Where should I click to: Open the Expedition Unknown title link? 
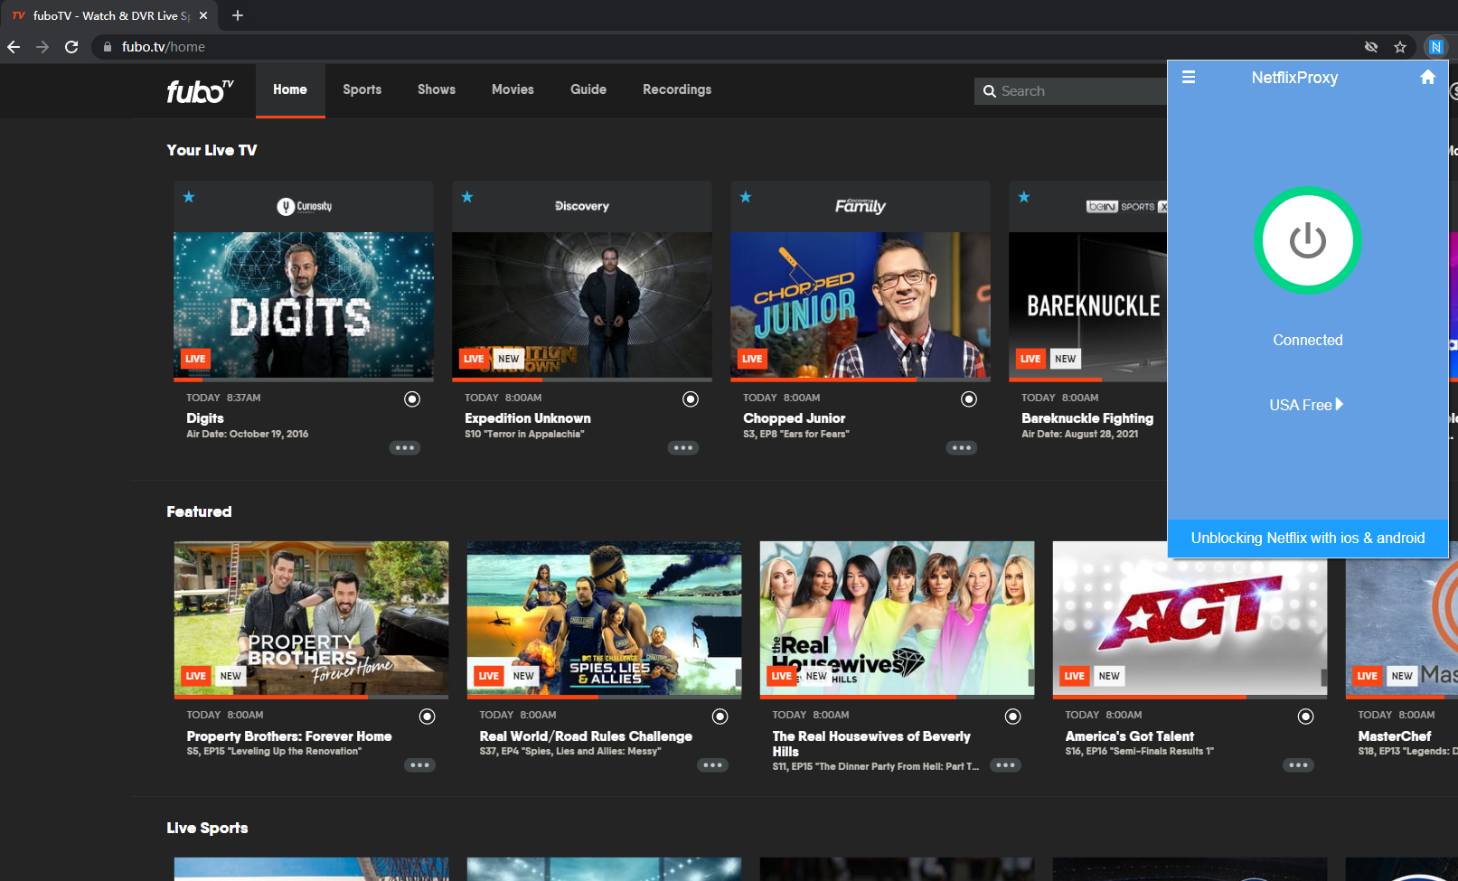click(528, 418)
